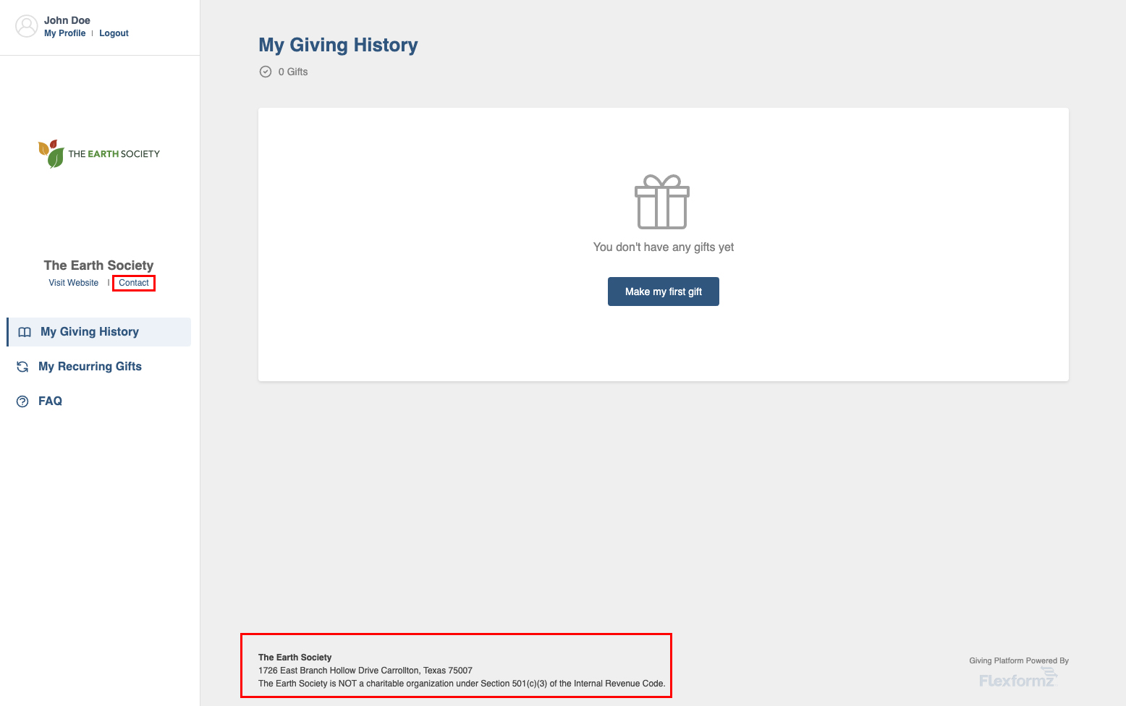Click the circular arrows icon for recurring gifts
The width and height of the screenshot is (1126, 706).
23,366
